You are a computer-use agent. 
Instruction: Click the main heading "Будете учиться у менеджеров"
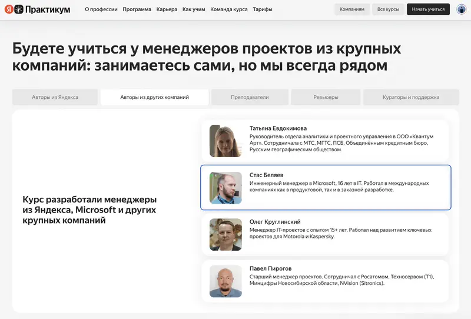pyautogui.click(x=207, y=57)
